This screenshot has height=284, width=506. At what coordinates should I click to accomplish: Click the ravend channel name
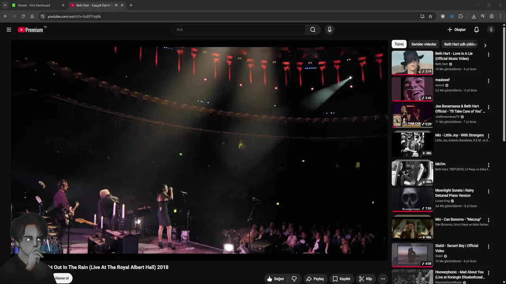click(x=440, y=85)
